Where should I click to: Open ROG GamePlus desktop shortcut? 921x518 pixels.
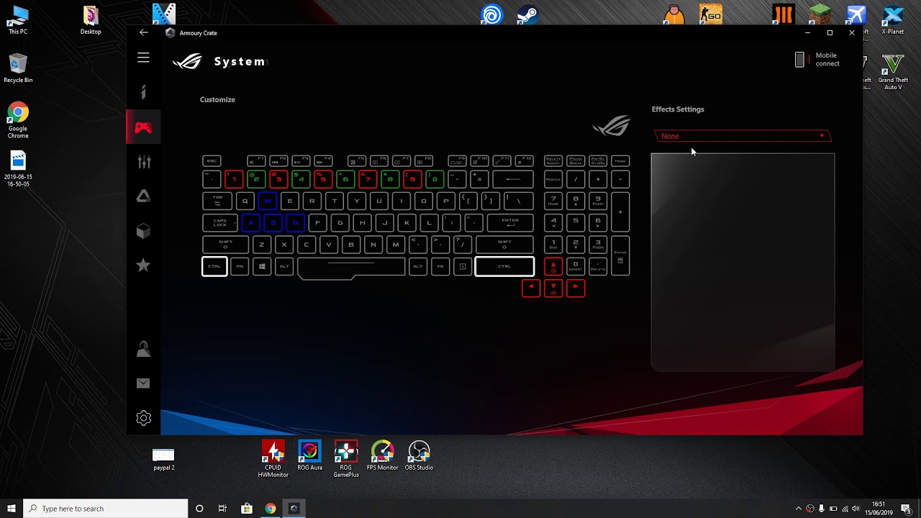tap(346, 459)
